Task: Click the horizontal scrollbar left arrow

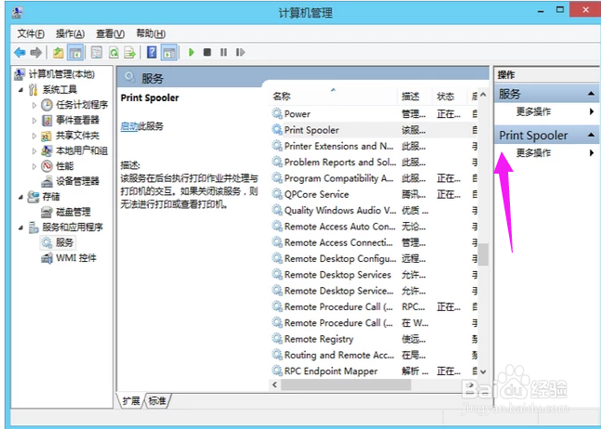Action: 274,385
